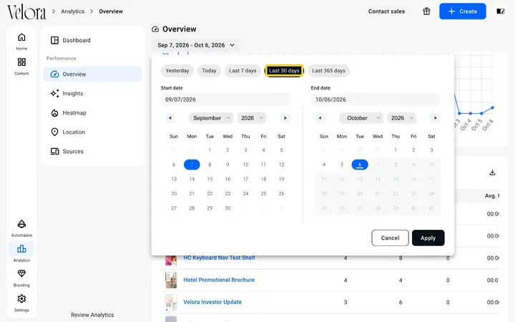
Task: Pick October 4 in end calendar
Action: point(324,165)
